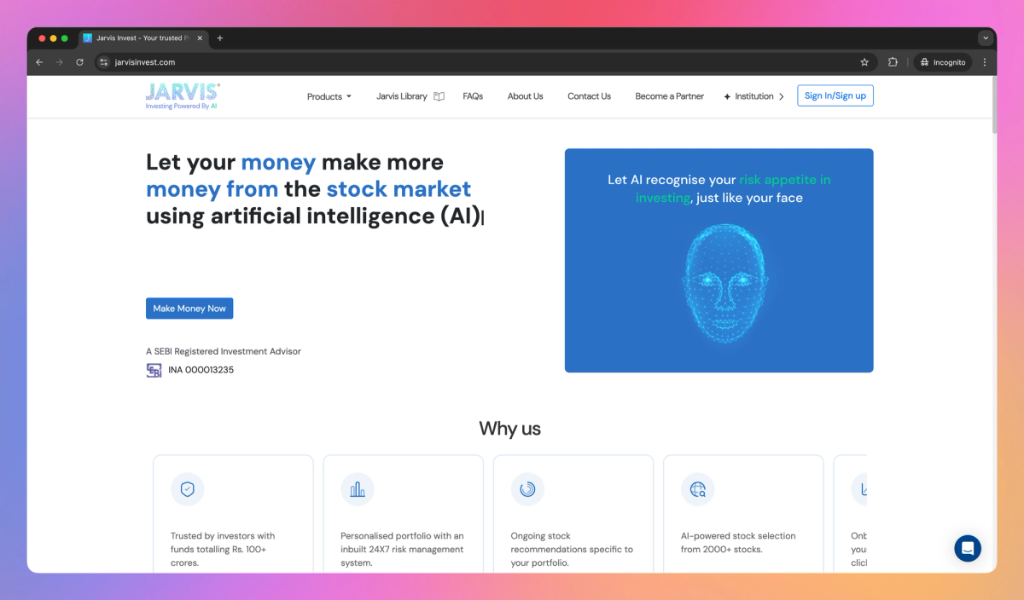The image size is (1024, 600).
Task: Click the chevron arrow next to Institution
Action: tap(781, 96)
